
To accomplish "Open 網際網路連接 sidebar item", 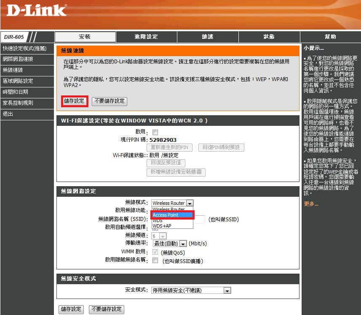I will tap(27, 59).
